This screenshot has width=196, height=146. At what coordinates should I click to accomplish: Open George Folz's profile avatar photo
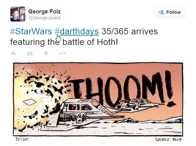tap(18, 14)
